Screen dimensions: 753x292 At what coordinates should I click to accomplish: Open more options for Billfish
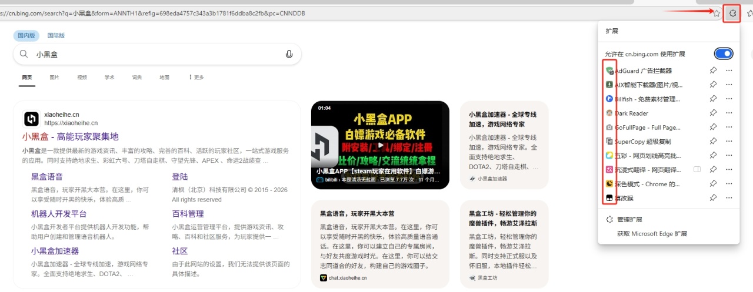[x=729, y=99]
